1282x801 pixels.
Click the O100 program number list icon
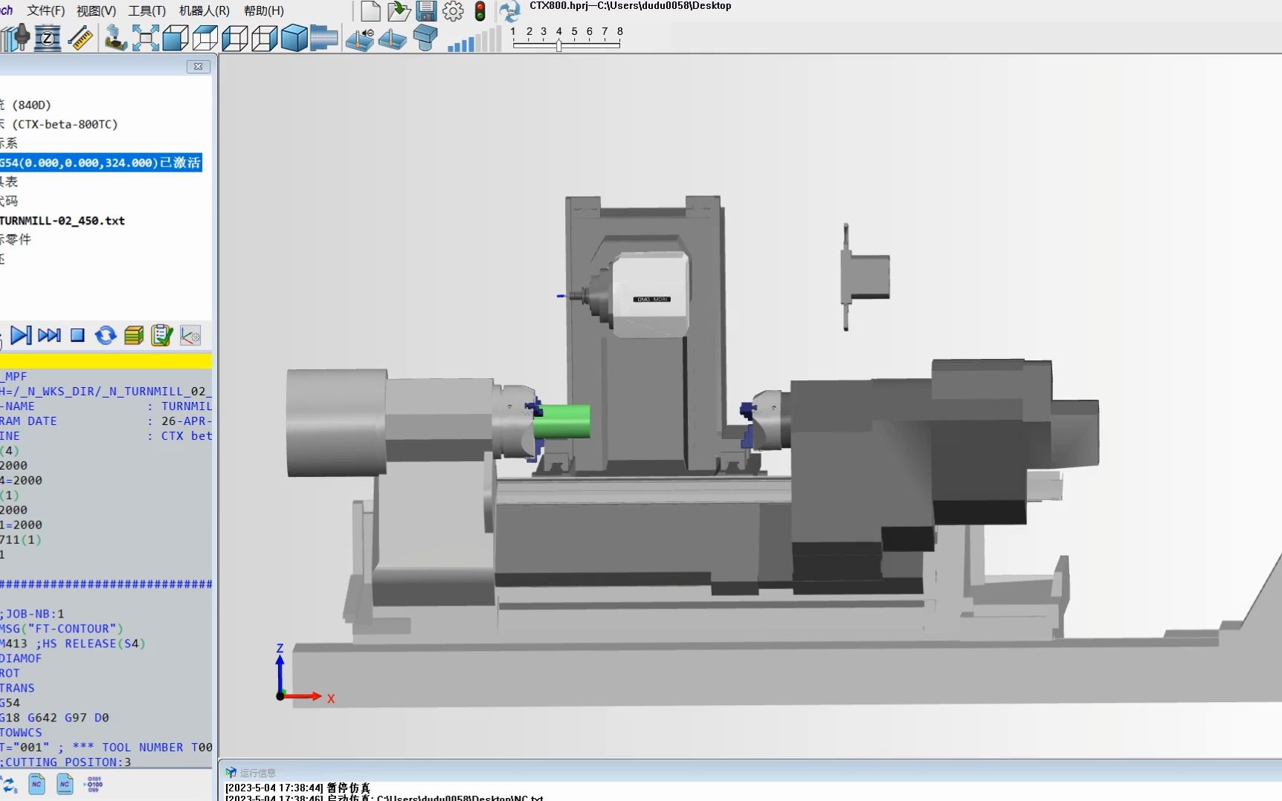[x=94, y=784]
